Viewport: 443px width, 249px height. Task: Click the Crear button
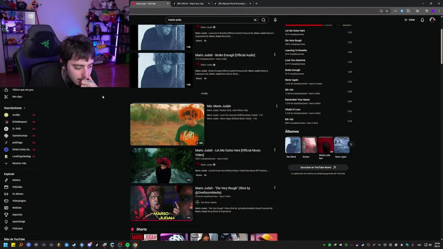coord(409,20)
